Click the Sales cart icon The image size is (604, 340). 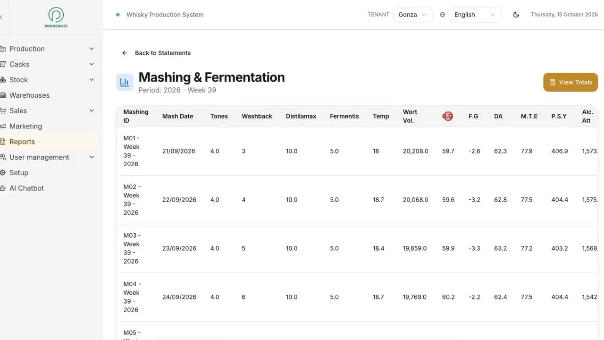(x=2, y=110)
